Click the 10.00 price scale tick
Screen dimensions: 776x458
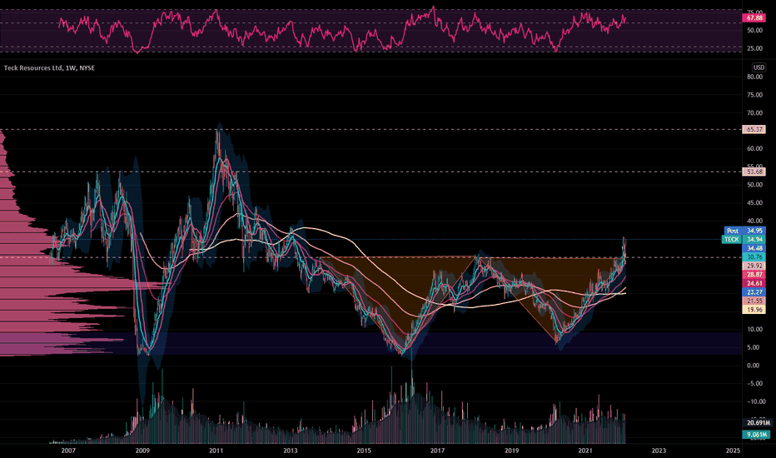click(x=754, y=329)
